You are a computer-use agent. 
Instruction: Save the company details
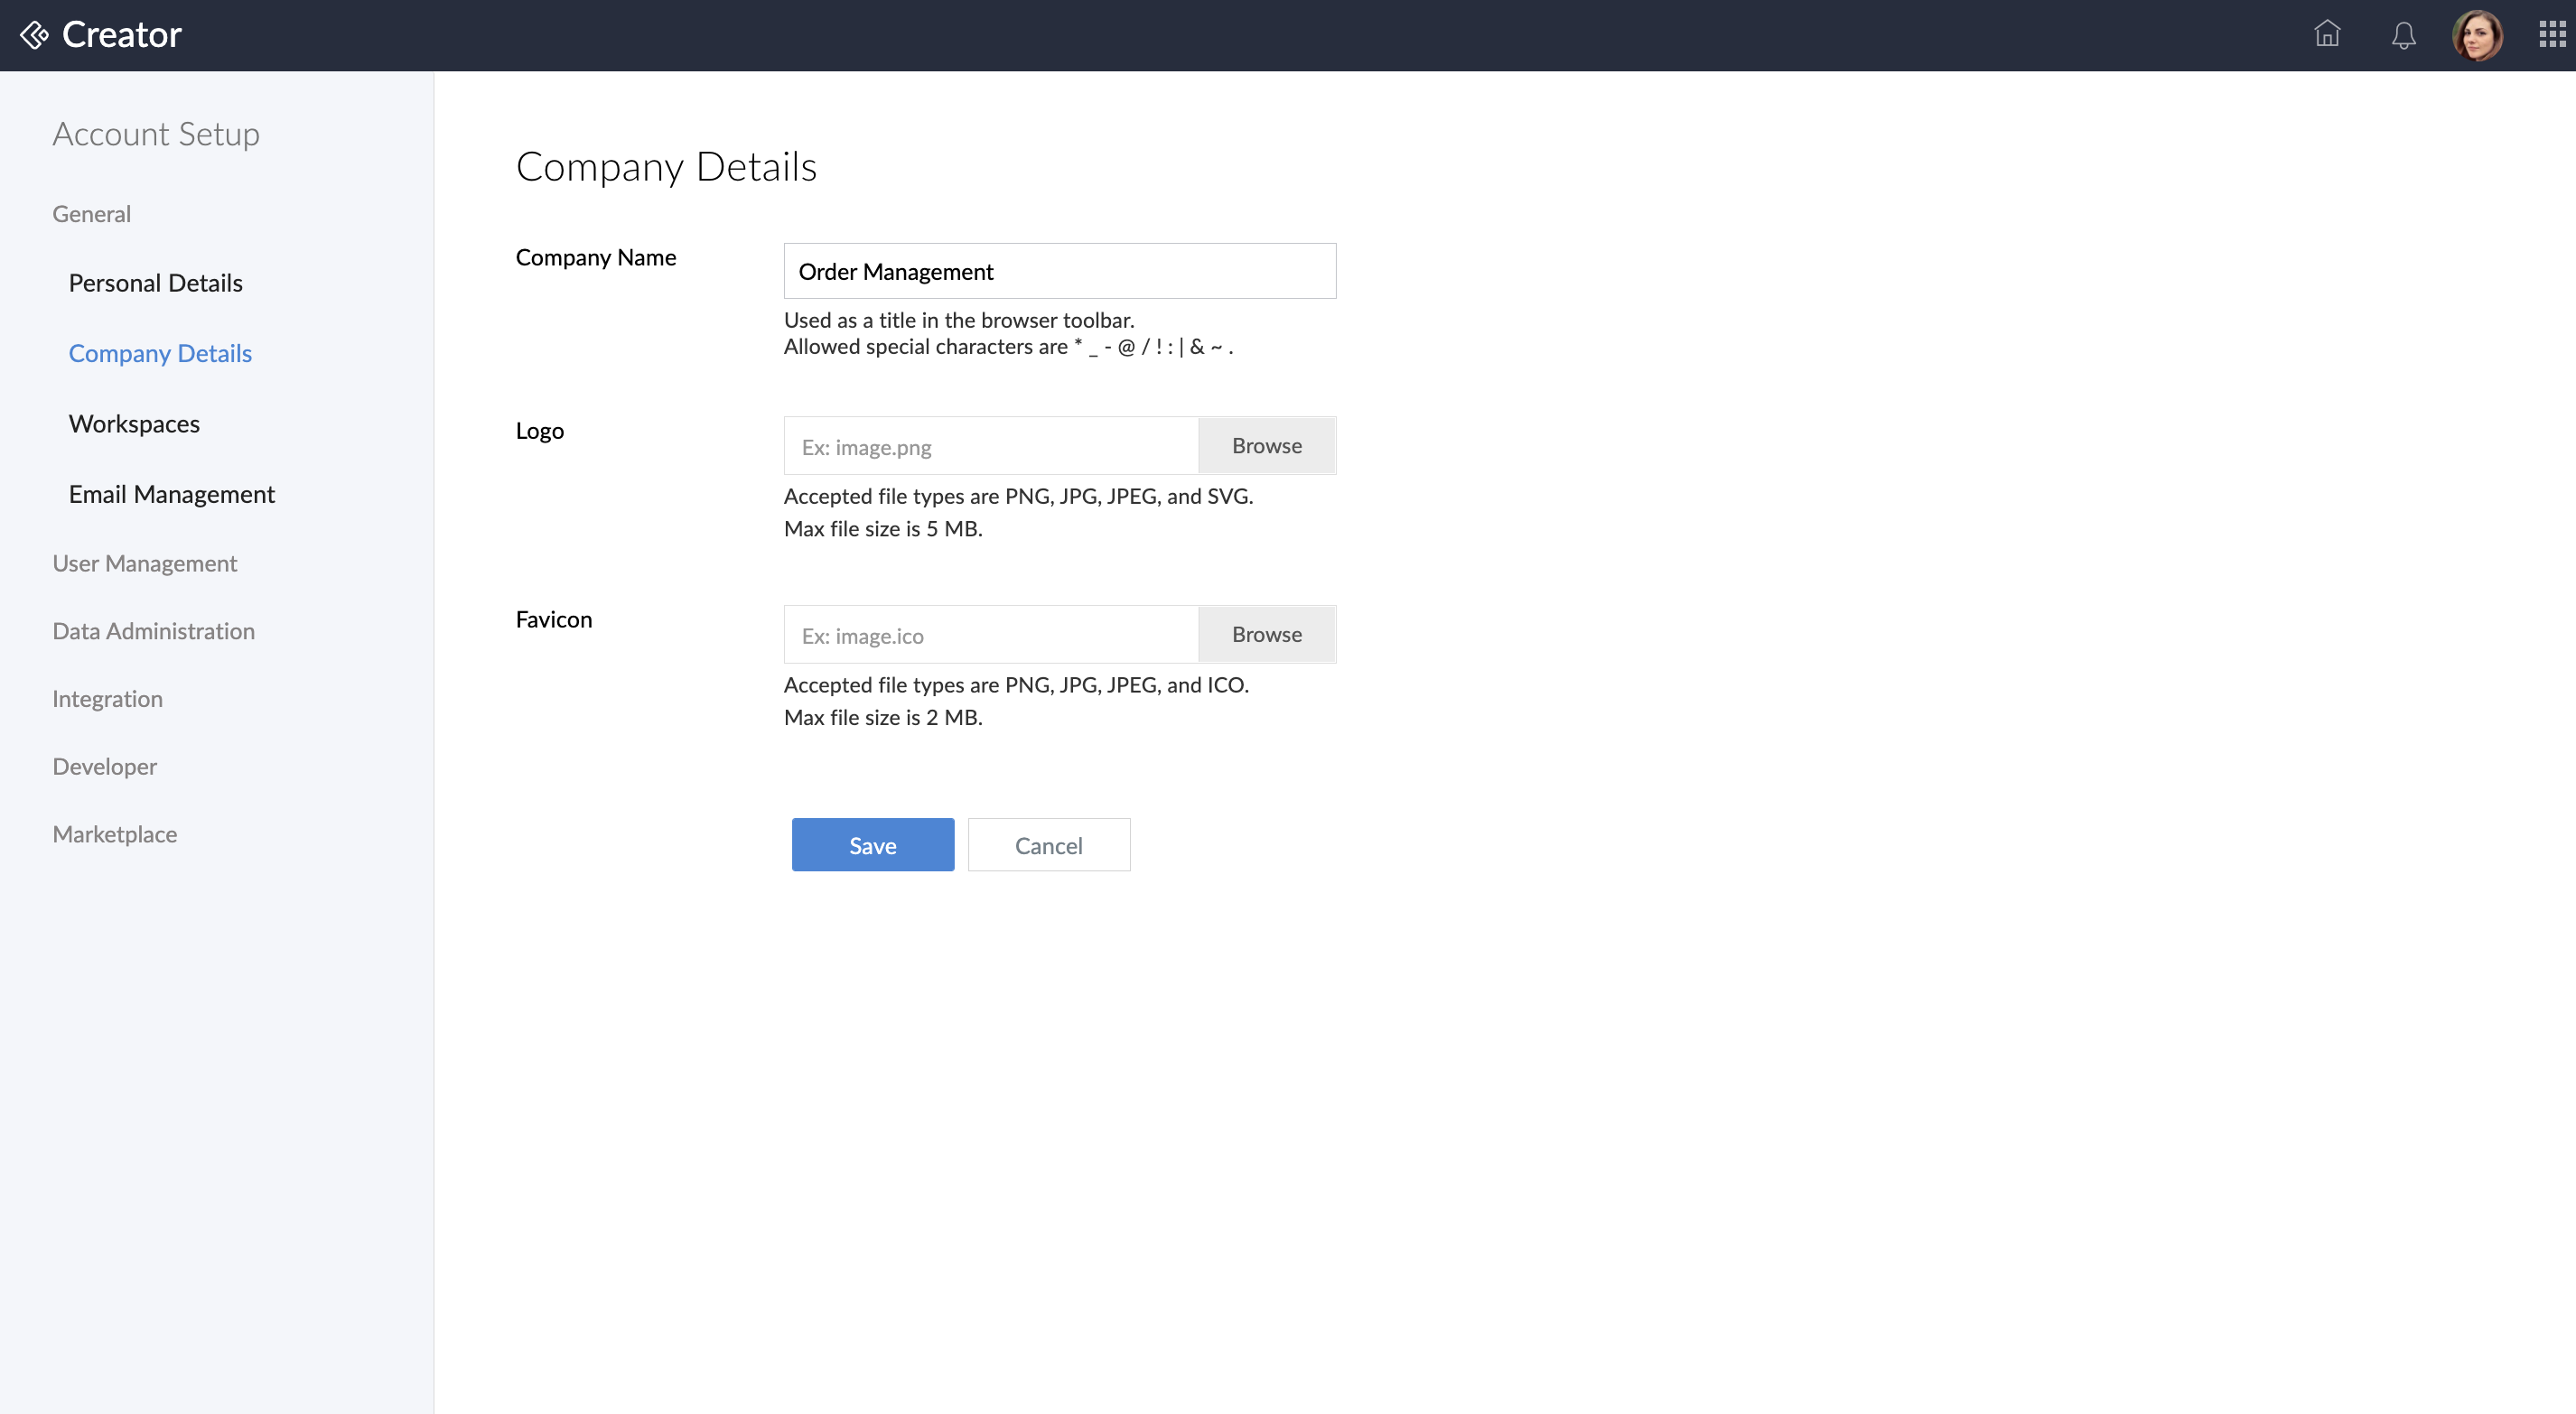[873, 845]
